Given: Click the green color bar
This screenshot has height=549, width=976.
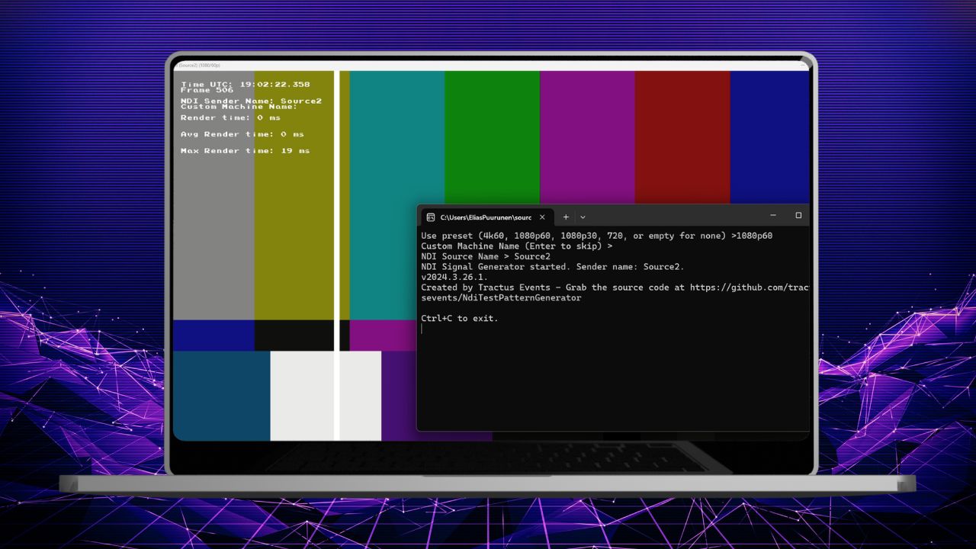Looking at the screenshot, I should 492,137.
